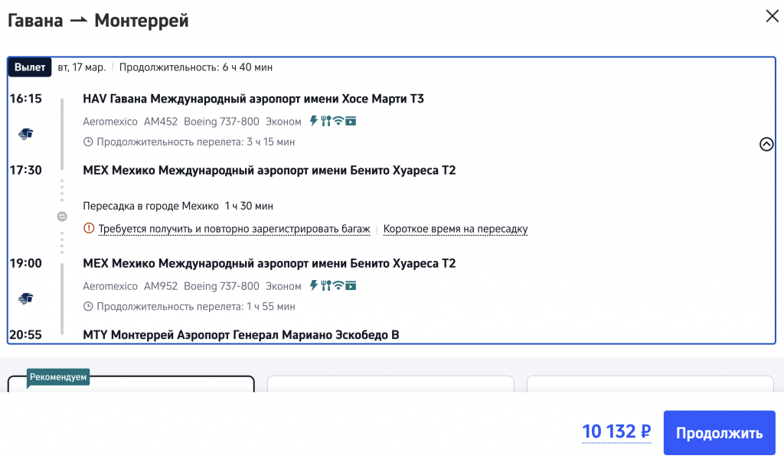This screenshot has height=459, width=784.
Task: Close the Гавана — Монтеррей details dialog
Action: (x=772, y=16)
